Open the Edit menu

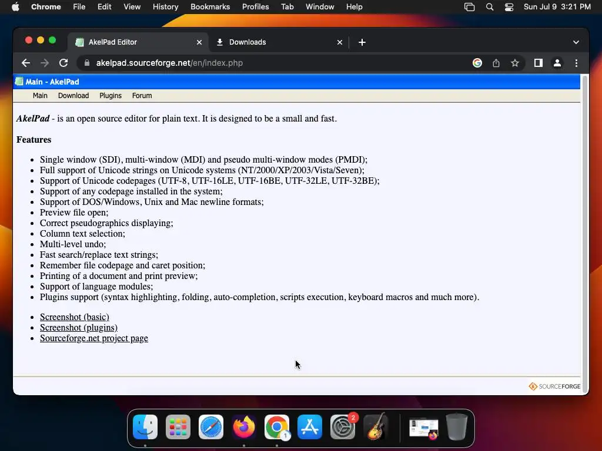pos(104,7)
